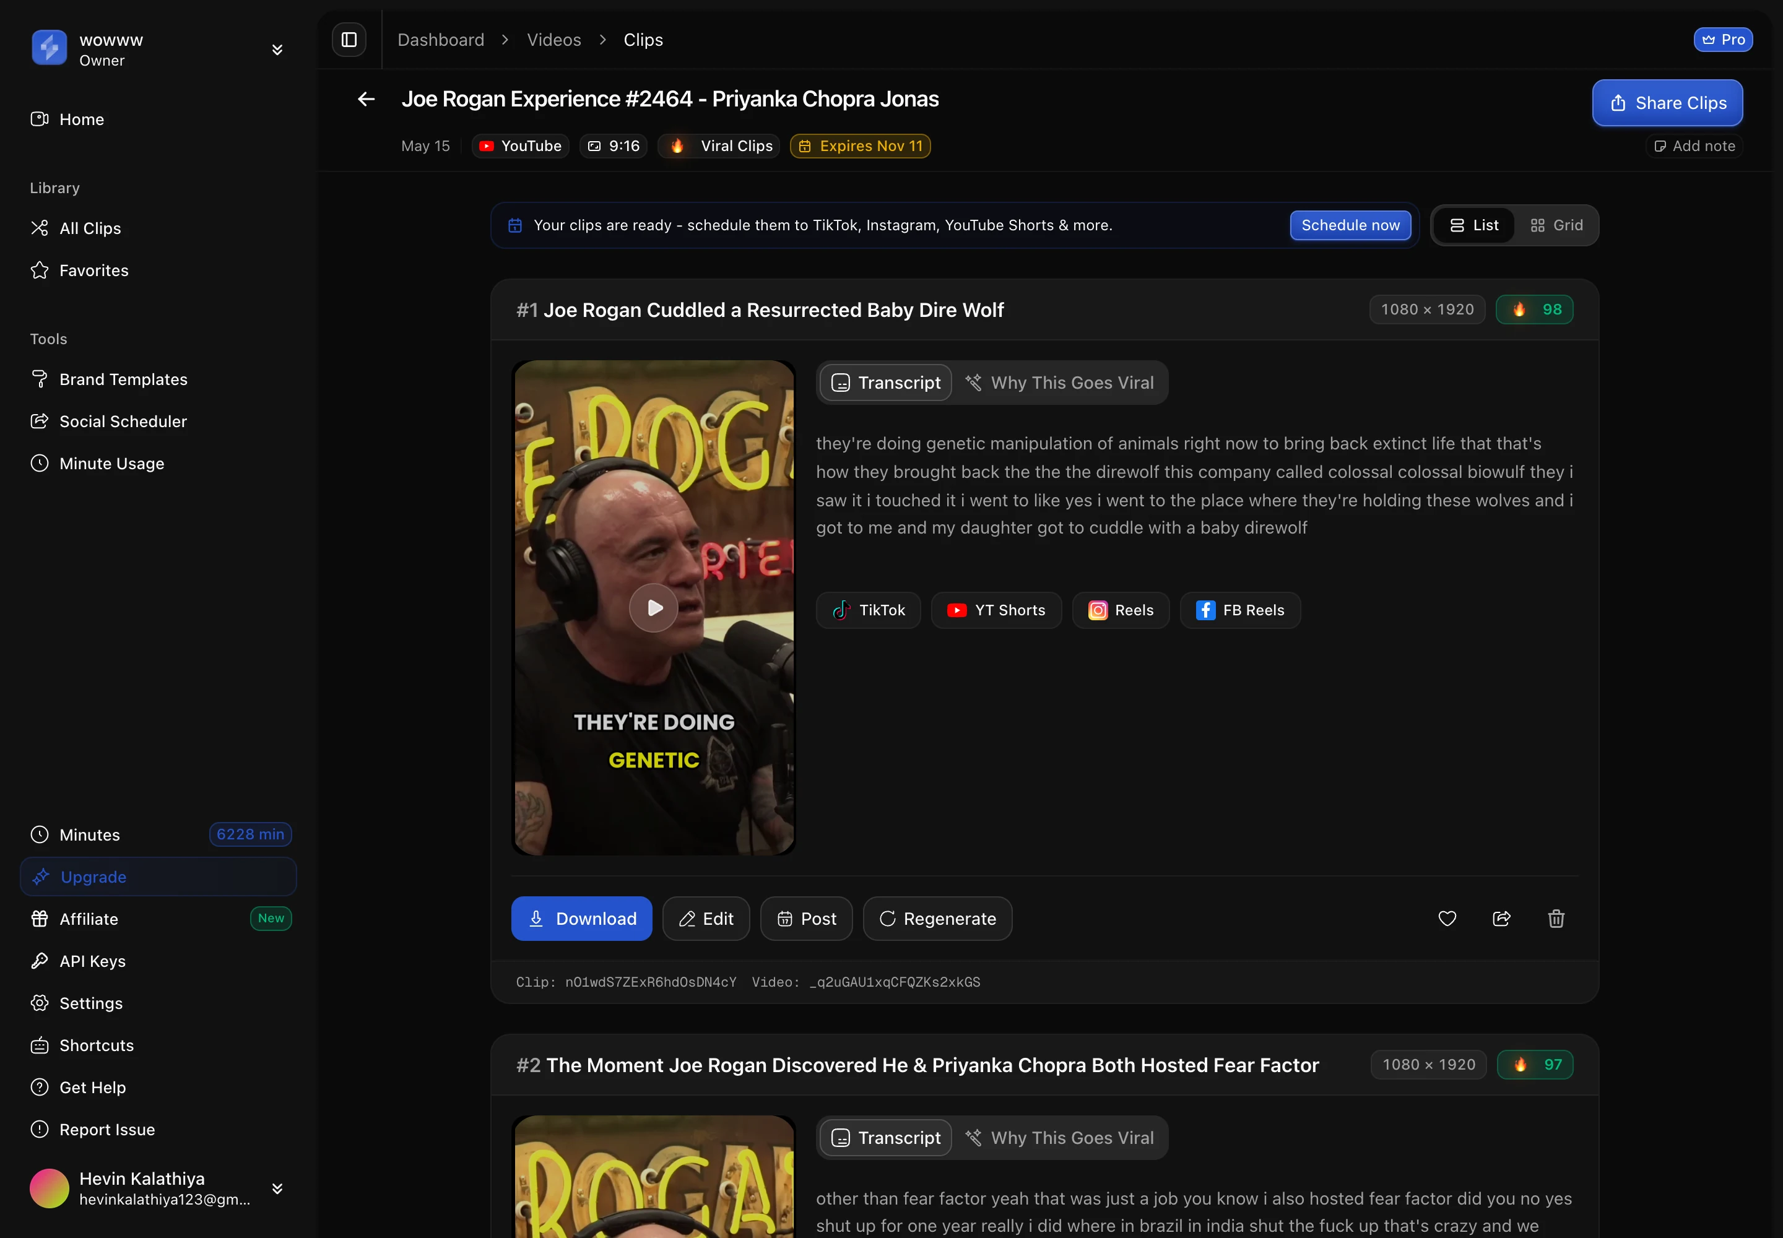Click the clip #1 score 98 badge
Viewport: 1783px width, 1238px height.
tap(1534, 309)
